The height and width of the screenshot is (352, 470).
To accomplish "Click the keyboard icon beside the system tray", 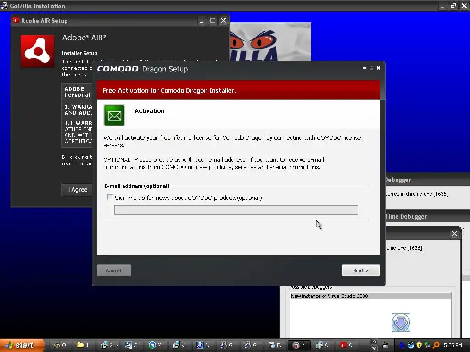I will [386, 346].
